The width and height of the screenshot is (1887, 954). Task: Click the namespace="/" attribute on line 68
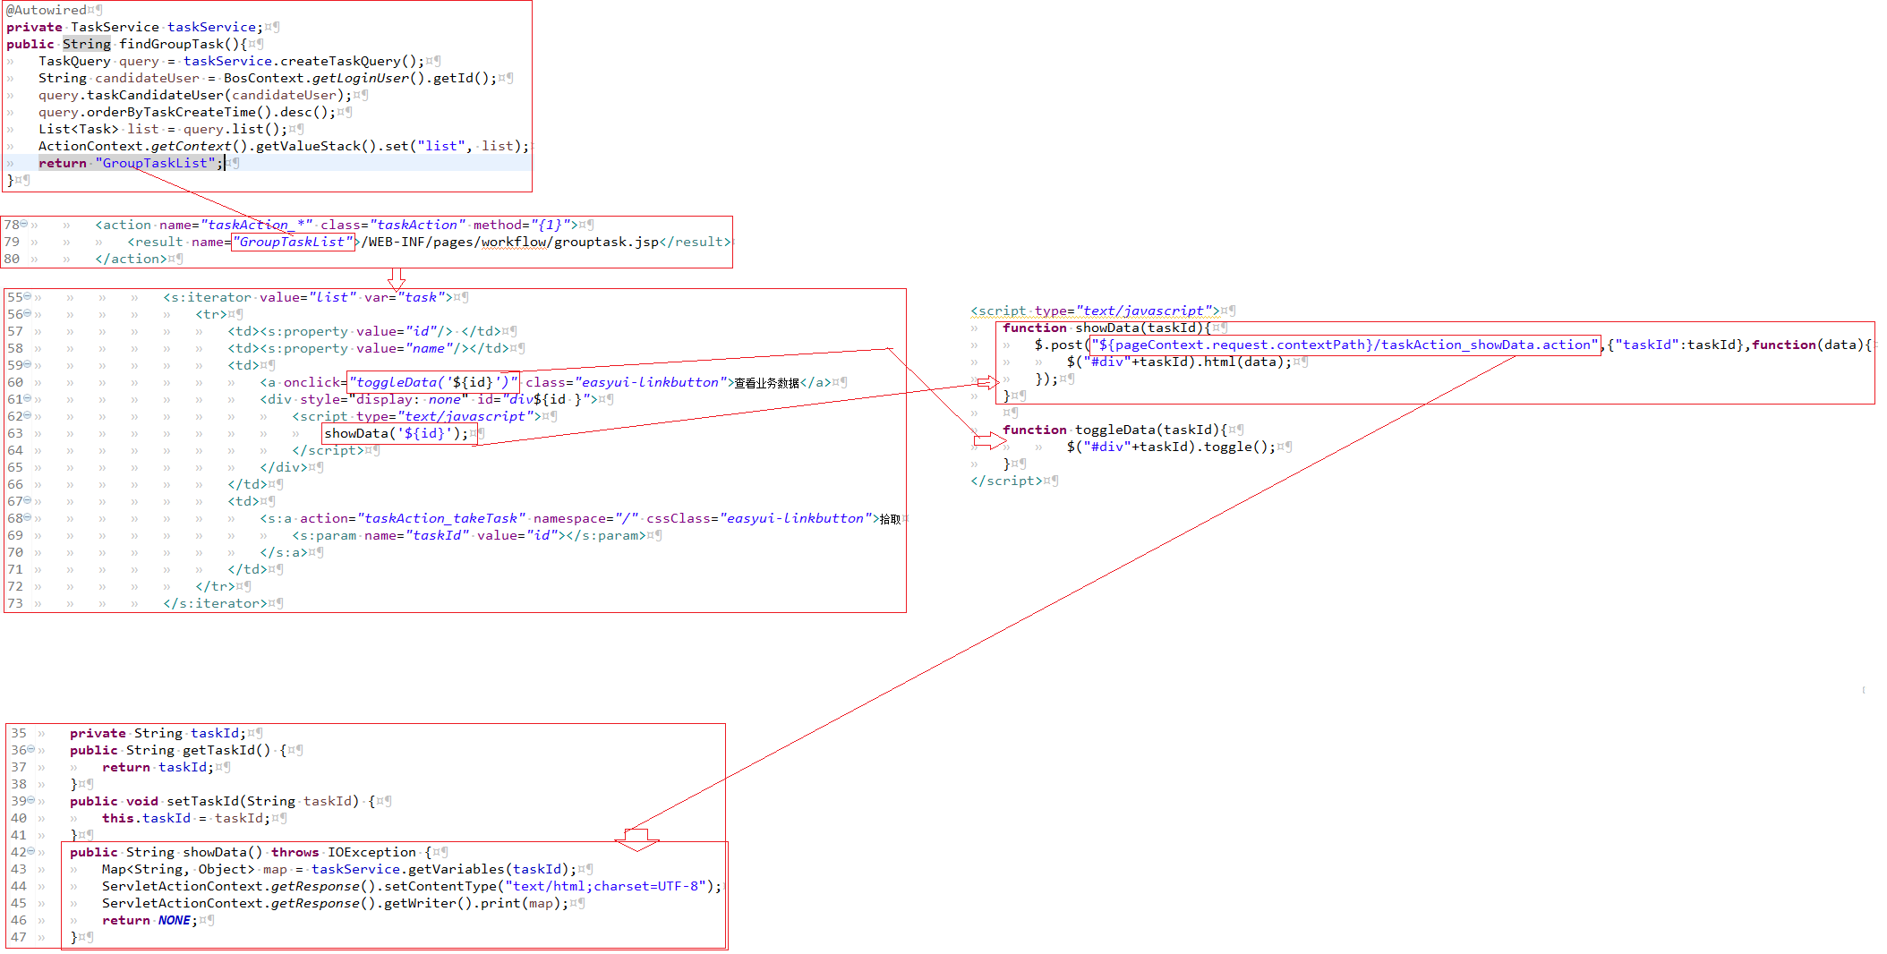(586, 518)
